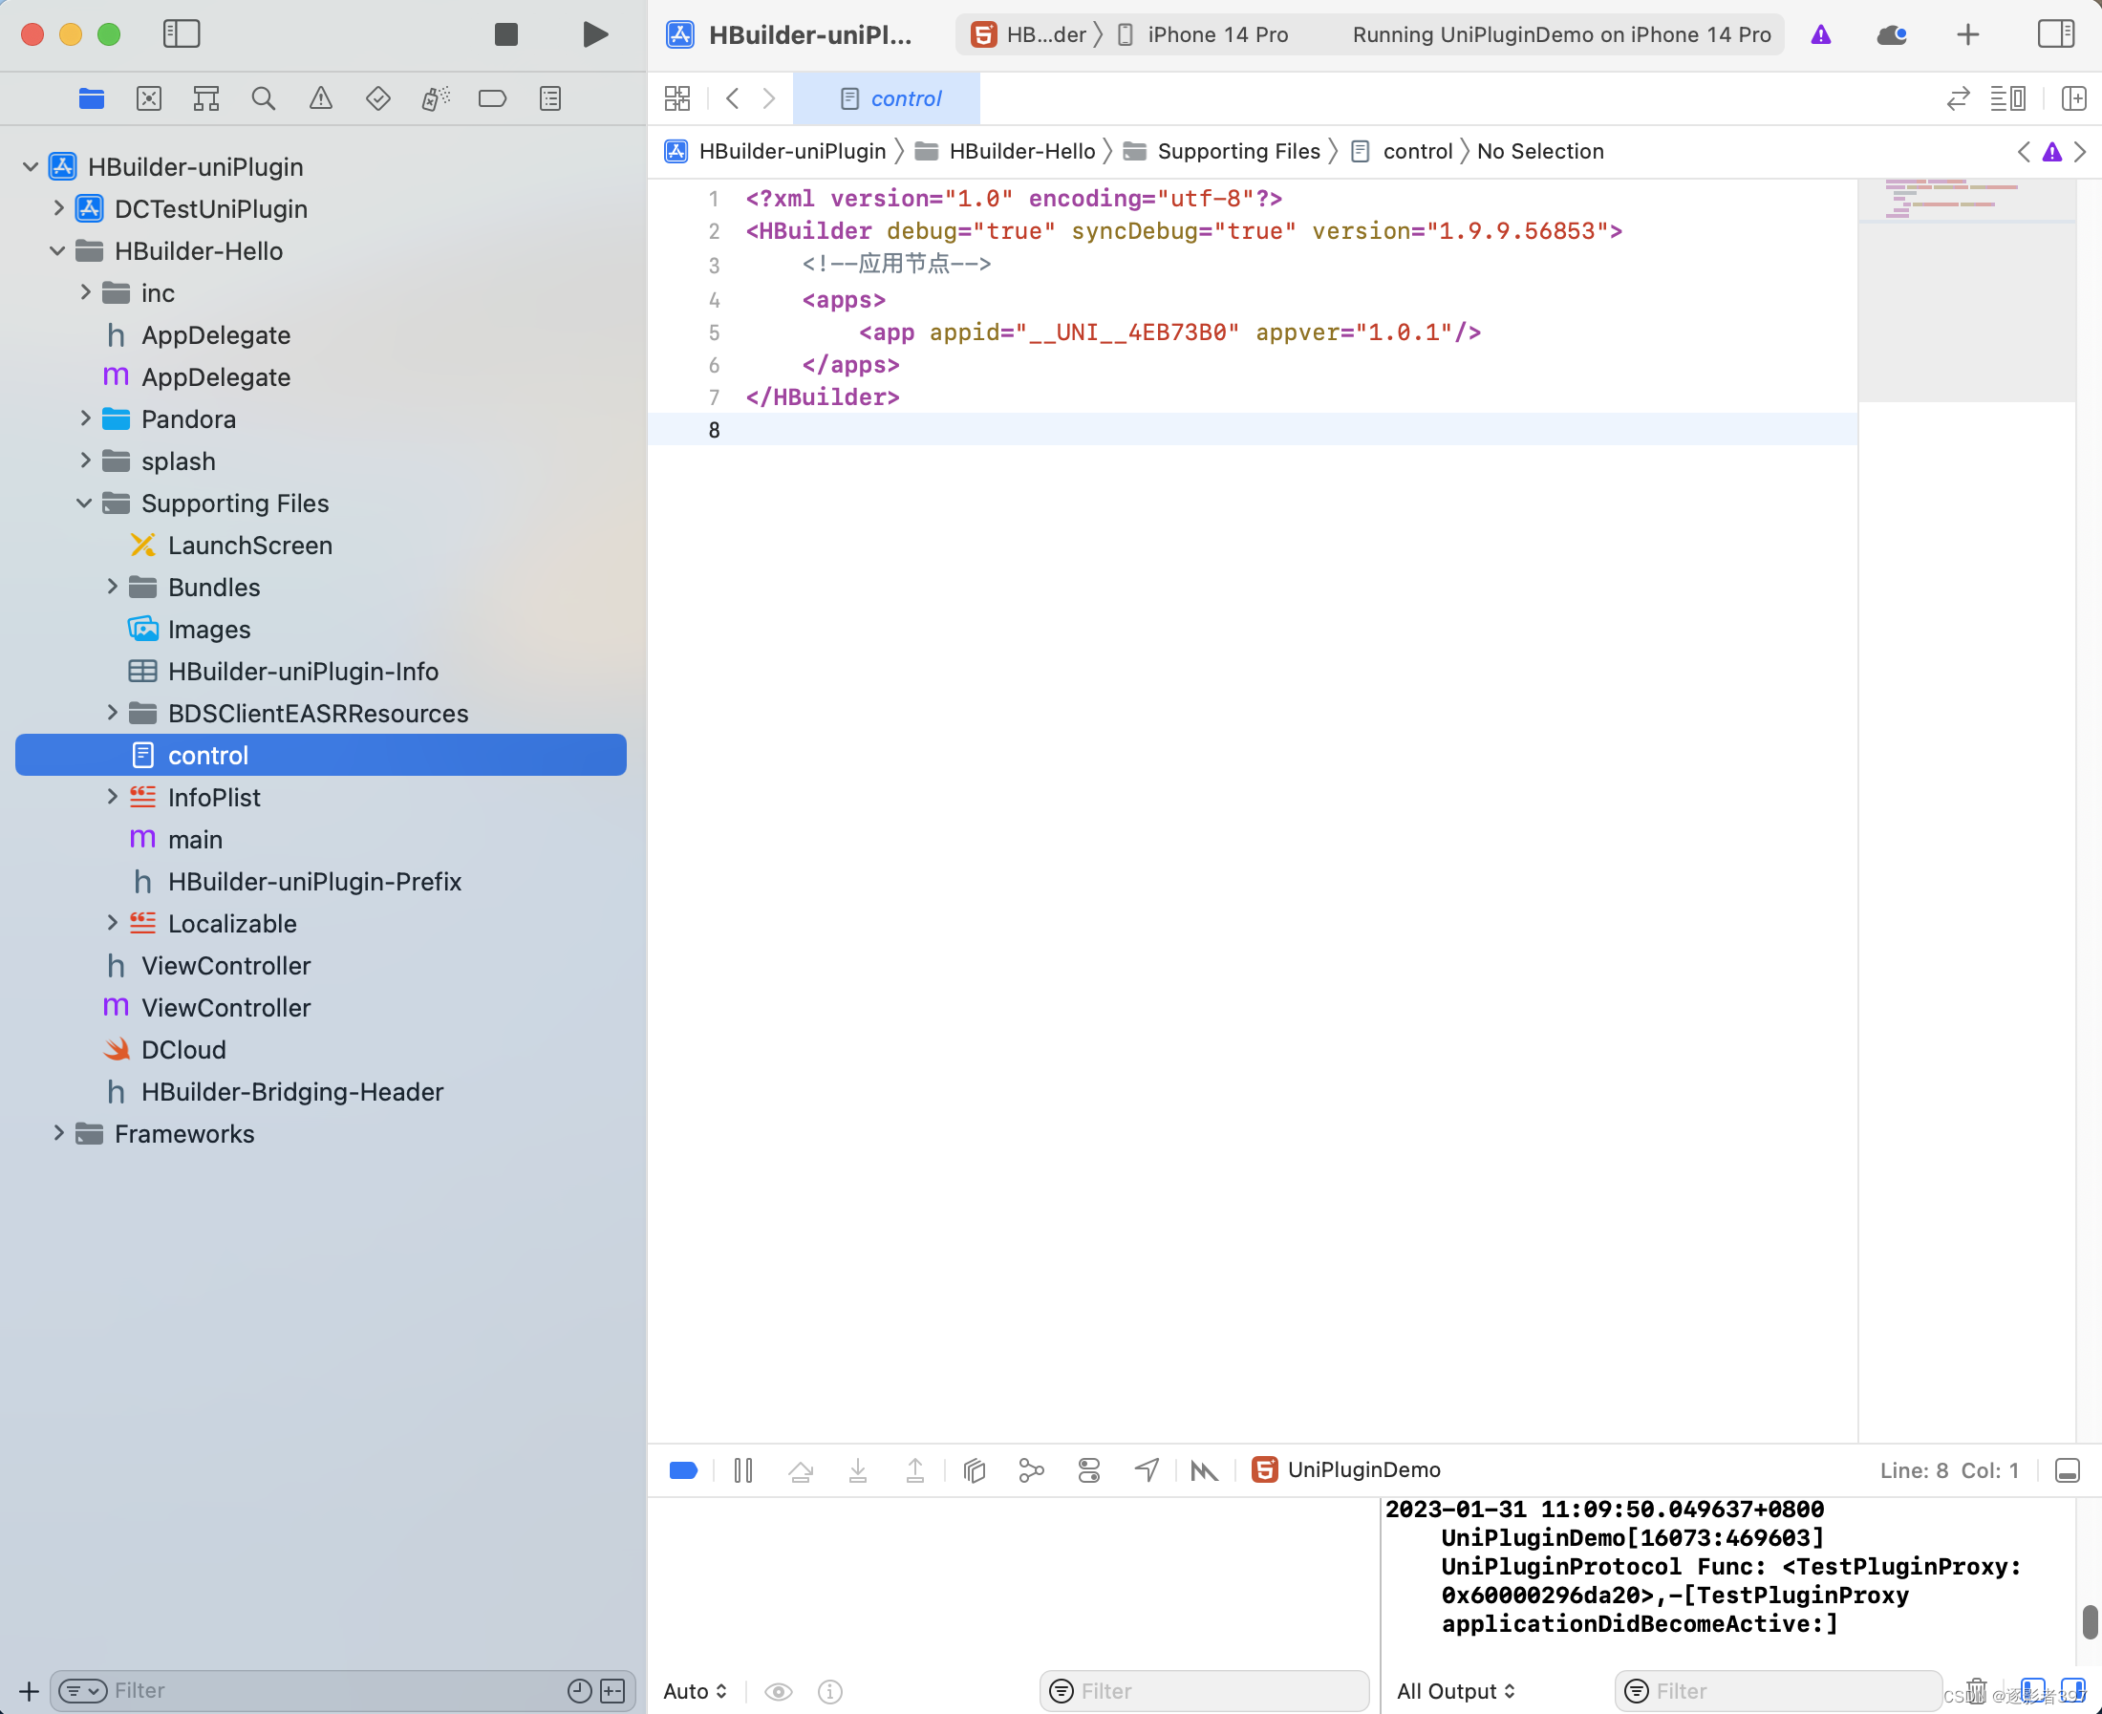Click the Add new tab plus icon
Viewport: 2102px width, 1714px height.
[x=1967, y=33]
